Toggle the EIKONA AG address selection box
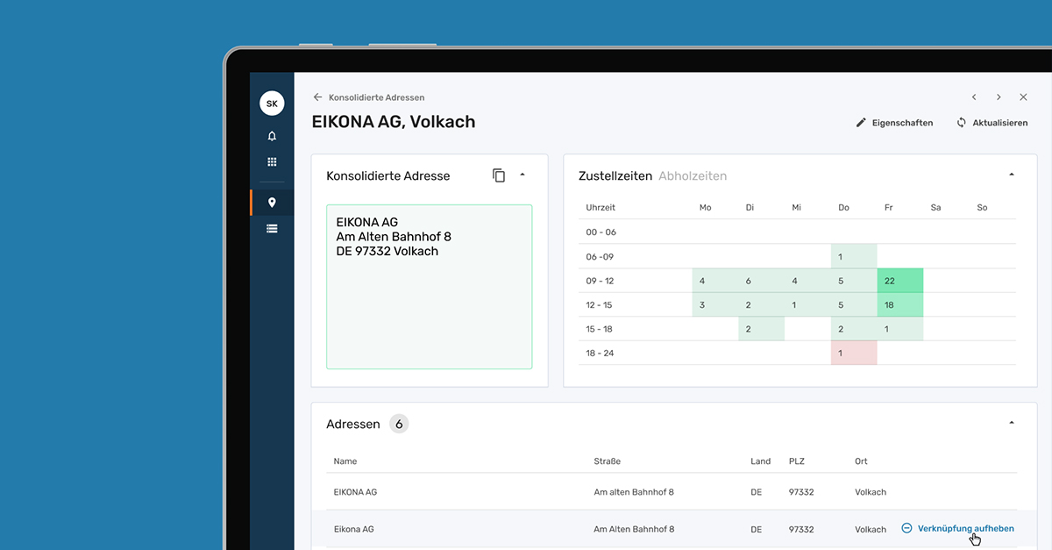 pos(429,286)
